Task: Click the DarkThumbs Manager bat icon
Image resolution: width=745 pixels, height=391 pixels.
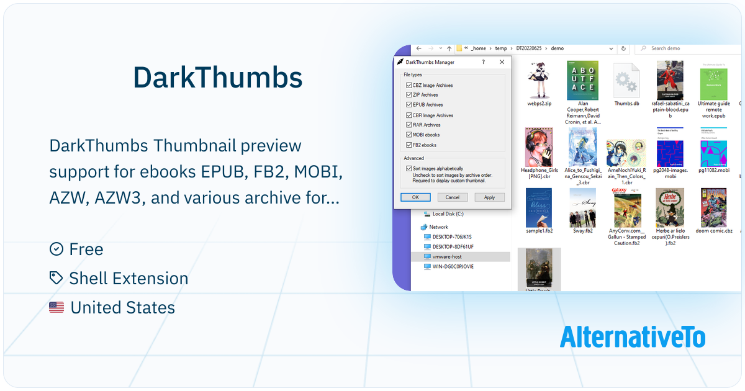Action: coord(400,62)
